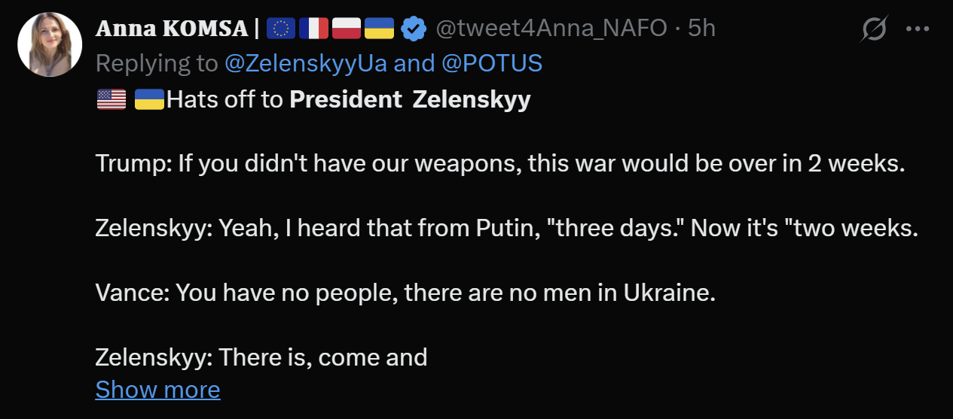Click the bold 'President Zelenskyy' text
The width and height of the screenshot is (953, 419).
pyautogui.click(x=410, y=100)
